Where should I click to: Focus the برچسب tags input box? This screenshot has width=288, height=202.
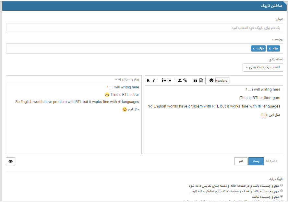click(x=144, y=48)
